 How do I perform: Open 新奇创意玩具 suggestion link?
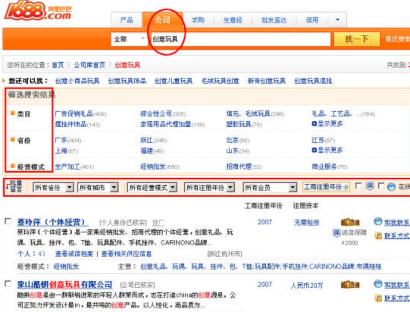[267, 81]
